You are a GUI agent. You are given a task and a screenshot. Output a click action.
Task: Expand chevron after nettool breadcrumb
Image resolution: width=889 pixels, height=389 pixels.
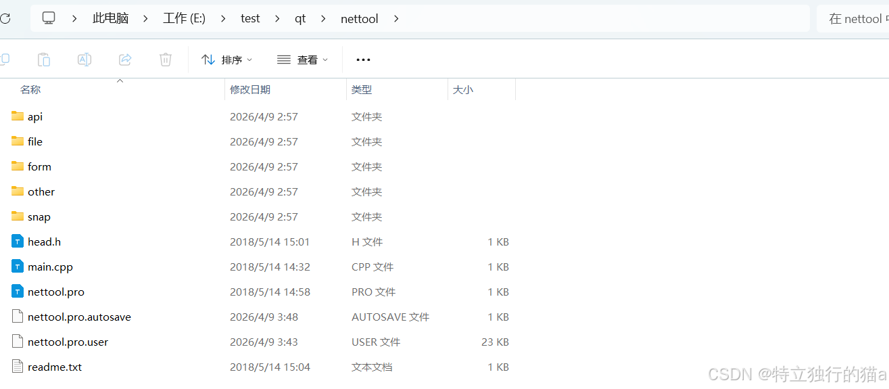396,18
